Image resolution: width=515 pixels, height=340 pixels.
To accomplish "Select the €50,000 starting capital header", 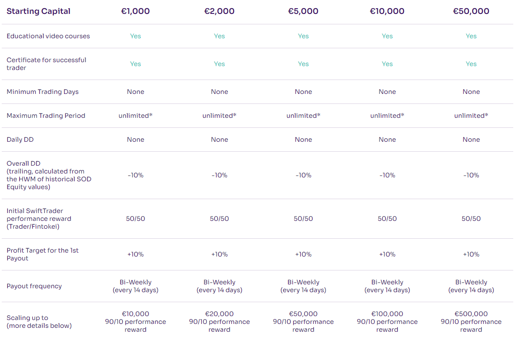I will point(471,11).
